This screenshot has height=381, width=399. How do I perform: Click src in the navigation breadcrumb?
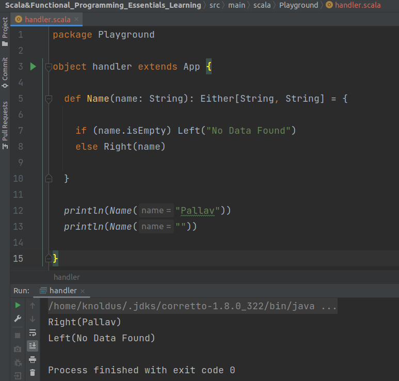coord(215,5)
